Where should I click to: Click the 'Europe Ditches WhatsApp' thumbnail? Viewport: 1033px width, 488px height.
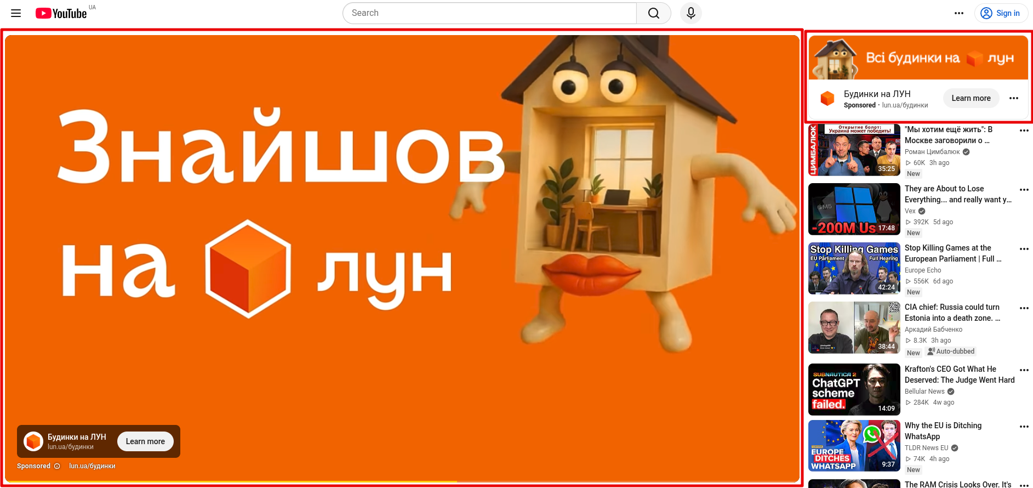(854, 446)
